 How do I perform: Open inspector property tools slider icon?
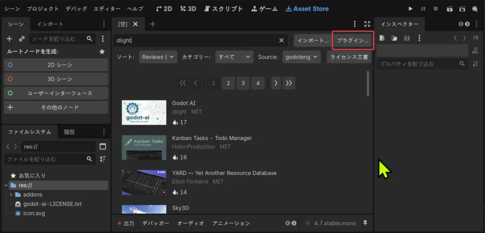pos(476,64)
